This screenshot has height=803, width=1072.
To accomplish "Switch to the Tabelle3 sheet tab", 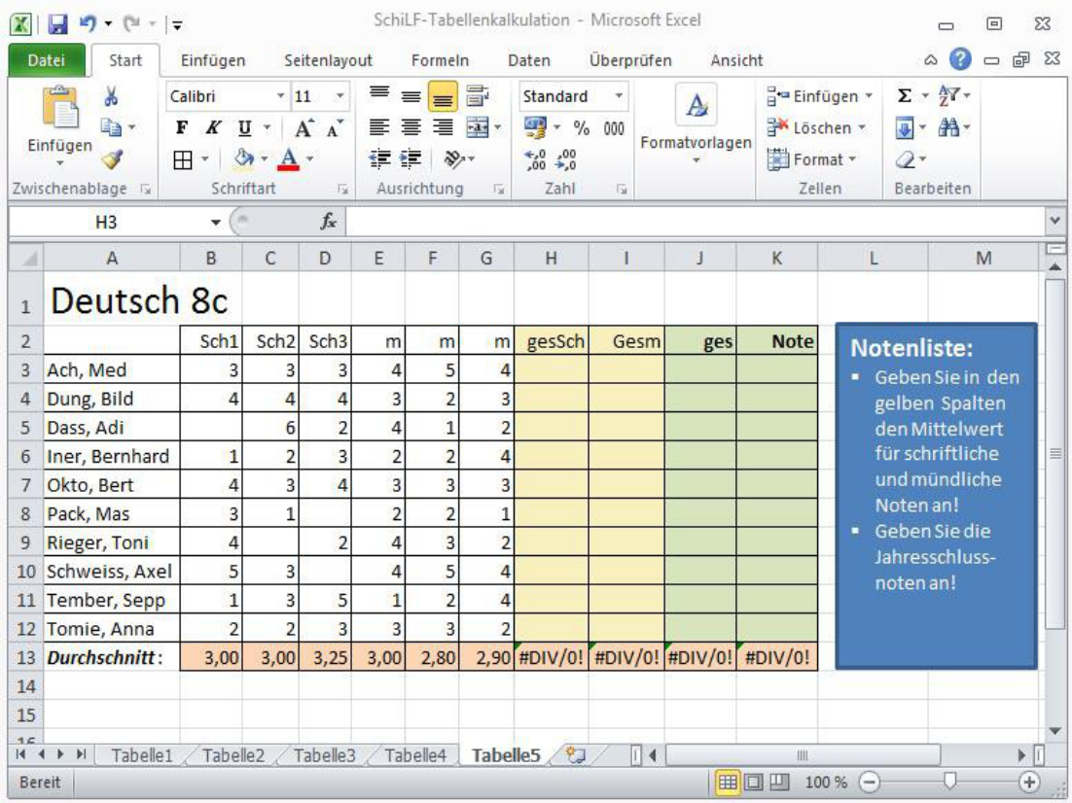I will pos(324,755).
